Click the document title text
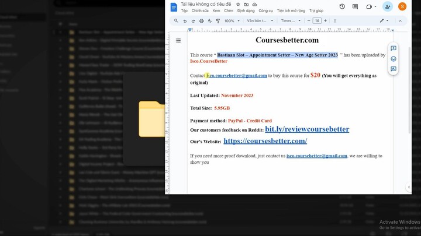 pos(206,4)
